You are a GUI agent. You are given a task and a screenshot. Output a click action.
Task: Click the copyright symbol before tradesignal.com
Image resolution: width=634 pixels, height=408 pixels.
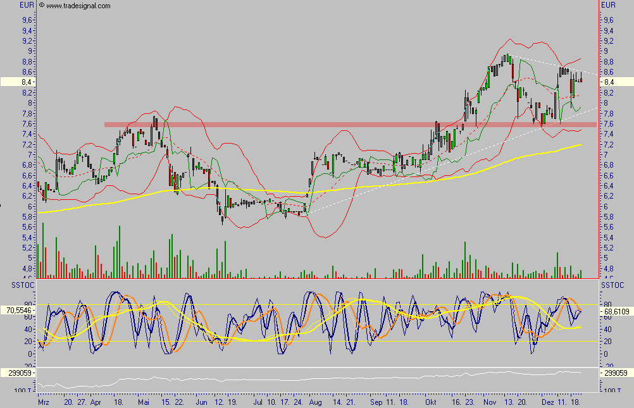(42, 6)
